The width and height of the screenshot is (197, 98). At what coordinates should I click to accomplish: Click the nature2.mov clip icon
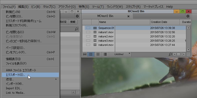pos(95,36)
